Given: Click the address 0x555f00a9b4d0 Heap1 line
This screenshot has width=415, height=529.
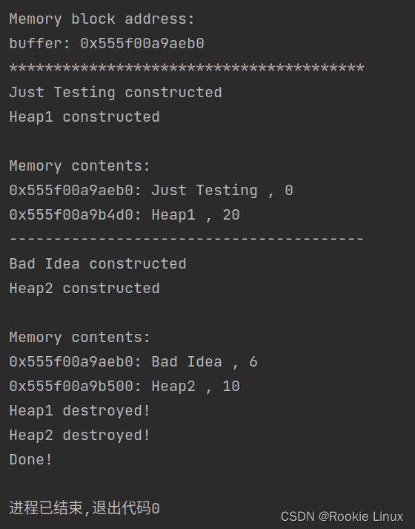Looking at the screenshot, I should coord(124,215).
